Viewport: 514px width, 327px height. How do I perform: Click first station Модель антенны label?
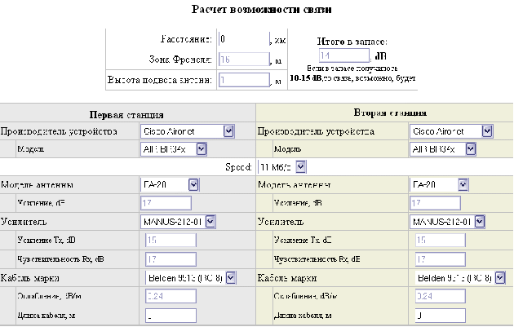pyautogui.click(x=37, y=185)
